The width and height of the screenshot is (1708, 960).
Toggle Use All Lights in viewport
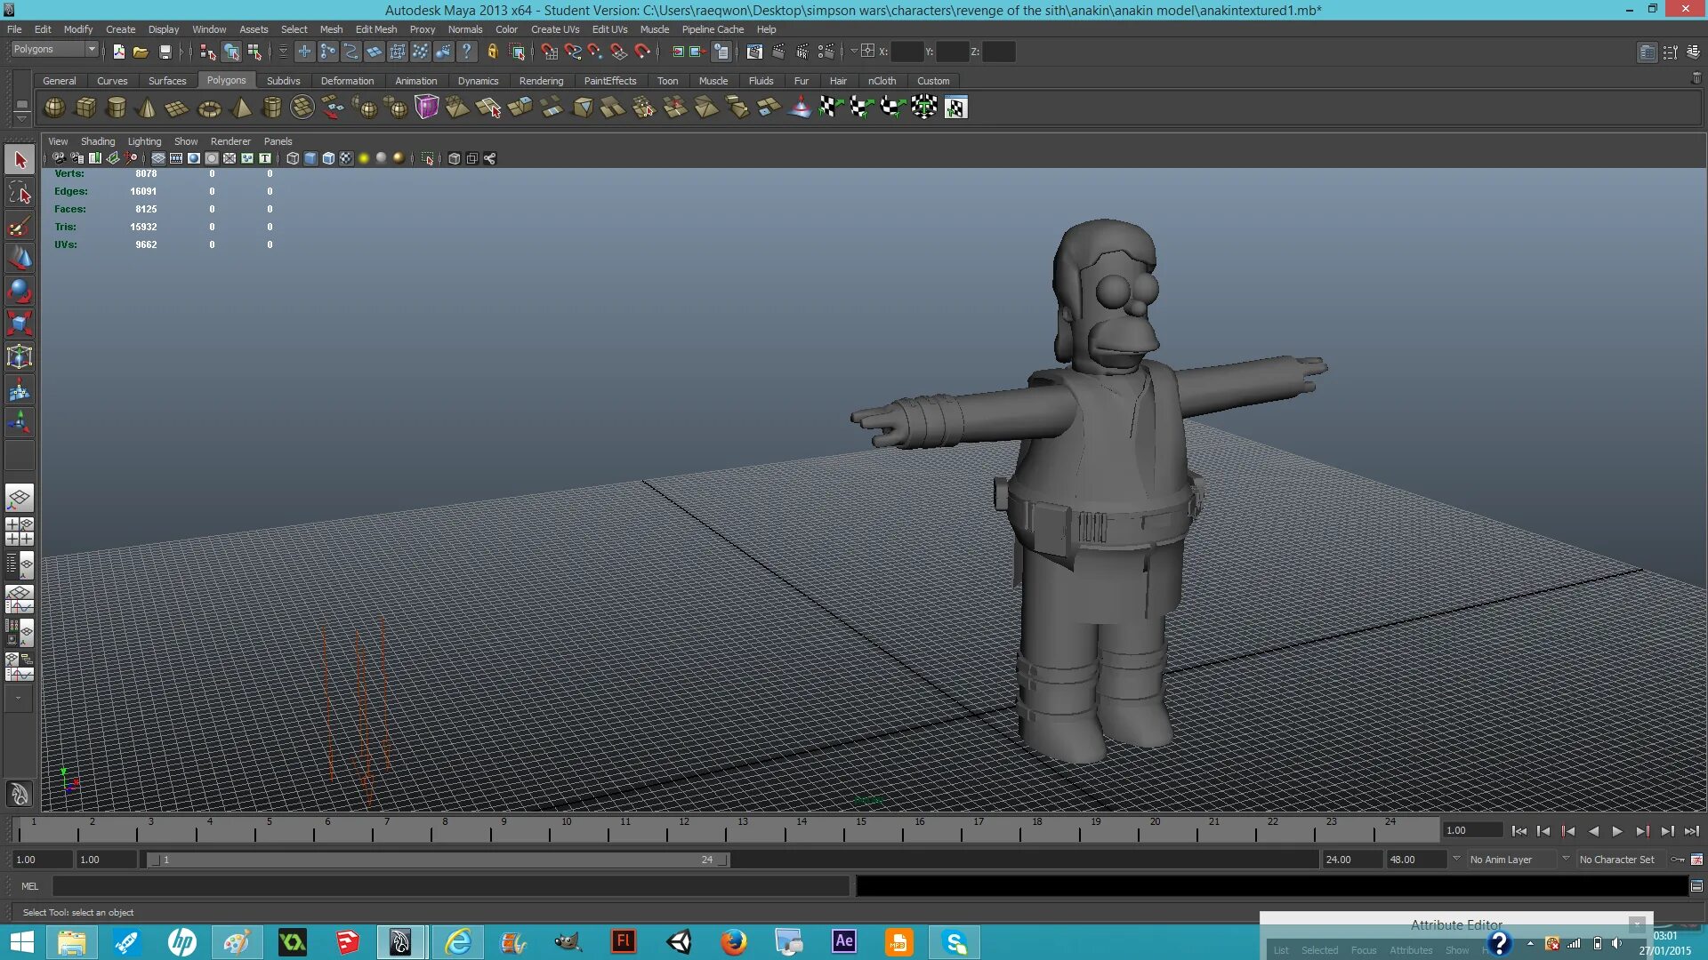tap(363, 158)
